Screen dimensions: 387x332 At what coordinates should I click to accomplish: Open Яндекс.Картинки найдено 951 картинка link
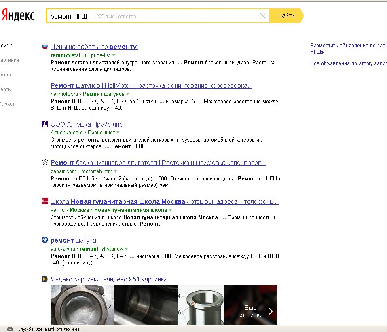(109, 279)
